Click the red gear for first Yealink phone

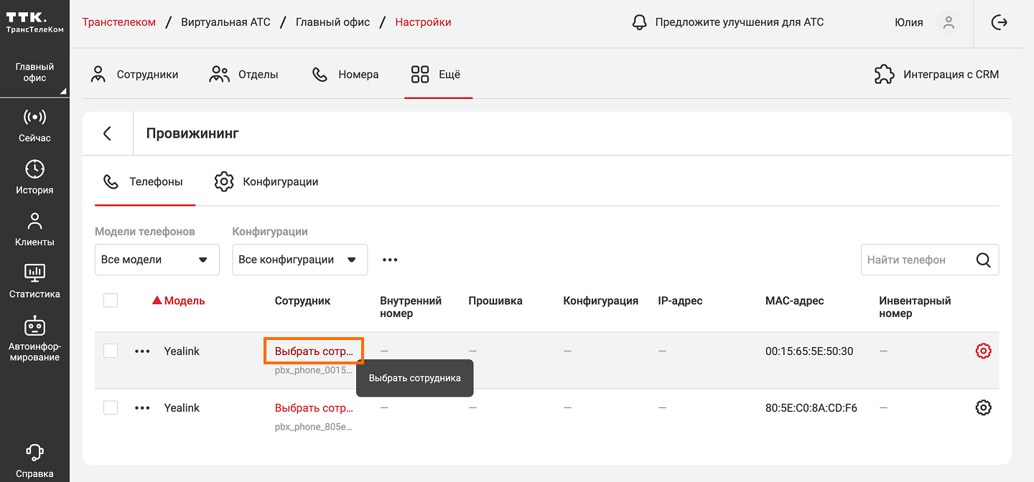983,351
